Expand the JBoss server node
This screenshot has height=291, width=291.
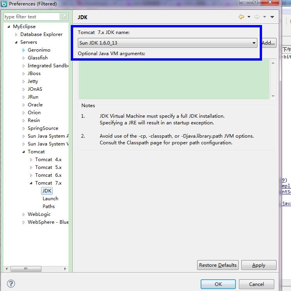pos(23,74)
